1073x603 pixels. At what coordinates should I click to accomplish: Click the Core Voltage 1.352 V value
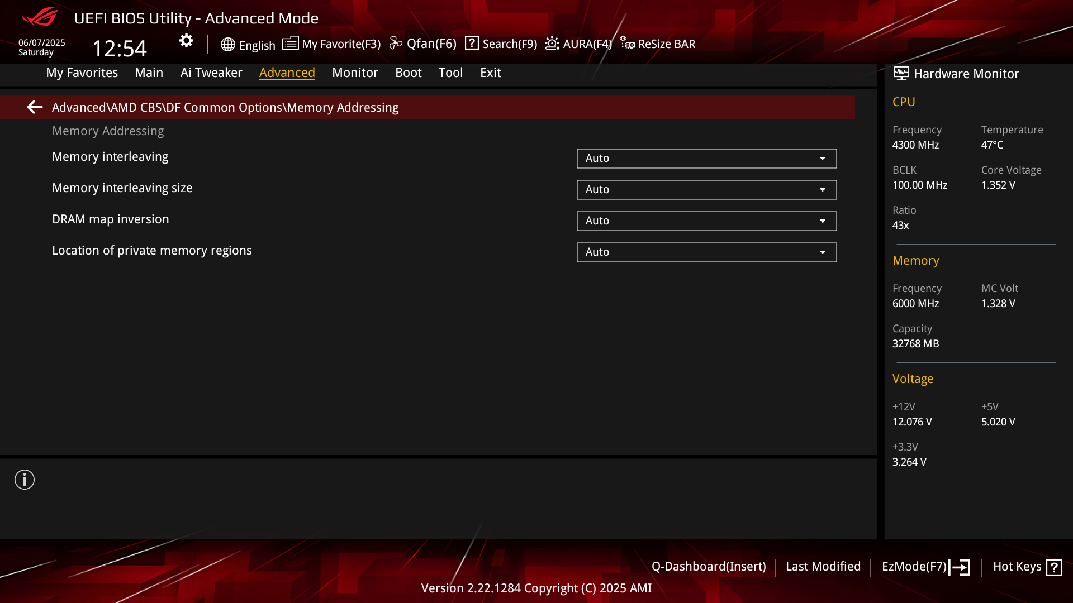coord(998,185)
